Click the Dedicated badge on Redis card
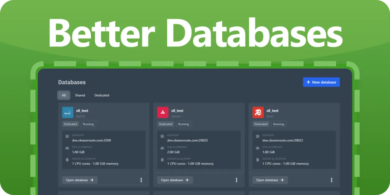Viewport: 390px width, 195px height. point(261,124)
